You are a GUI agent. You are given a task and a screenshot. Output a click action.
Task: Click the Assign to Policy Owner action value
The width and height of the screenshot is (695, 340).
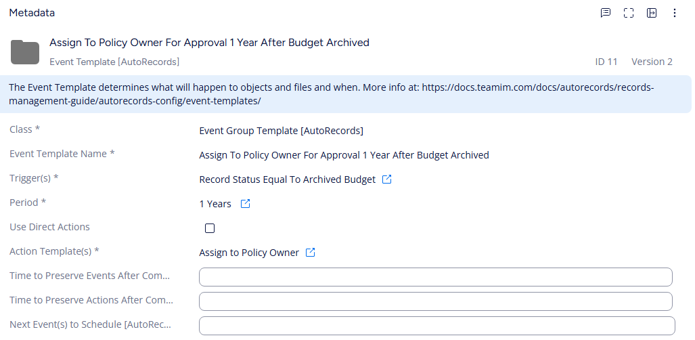[x=249, y=253]
